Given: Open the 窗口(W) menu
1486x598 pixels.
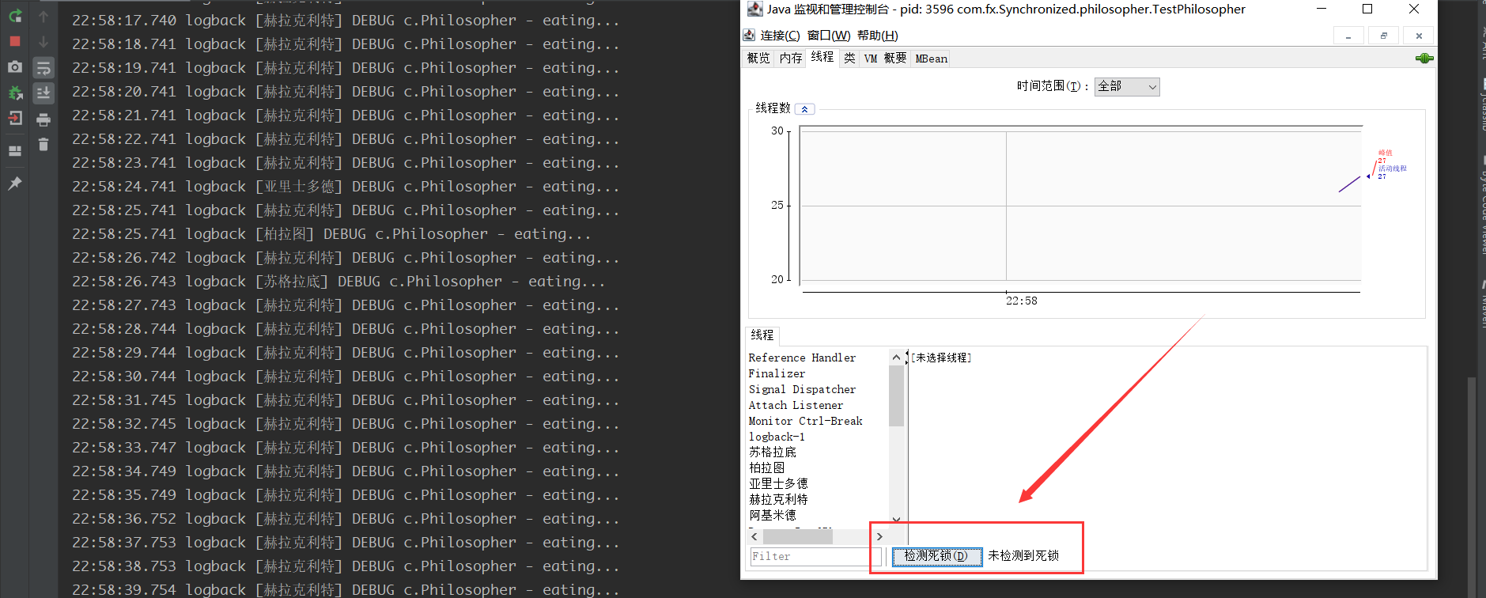Looking at the screenshot, I should tap(829, 36).
